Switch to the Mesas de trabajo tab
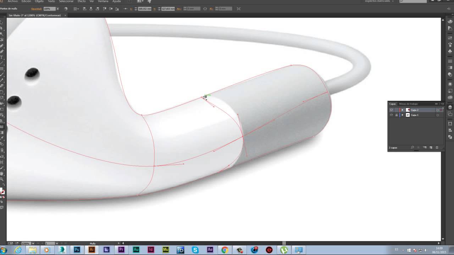 408,104
